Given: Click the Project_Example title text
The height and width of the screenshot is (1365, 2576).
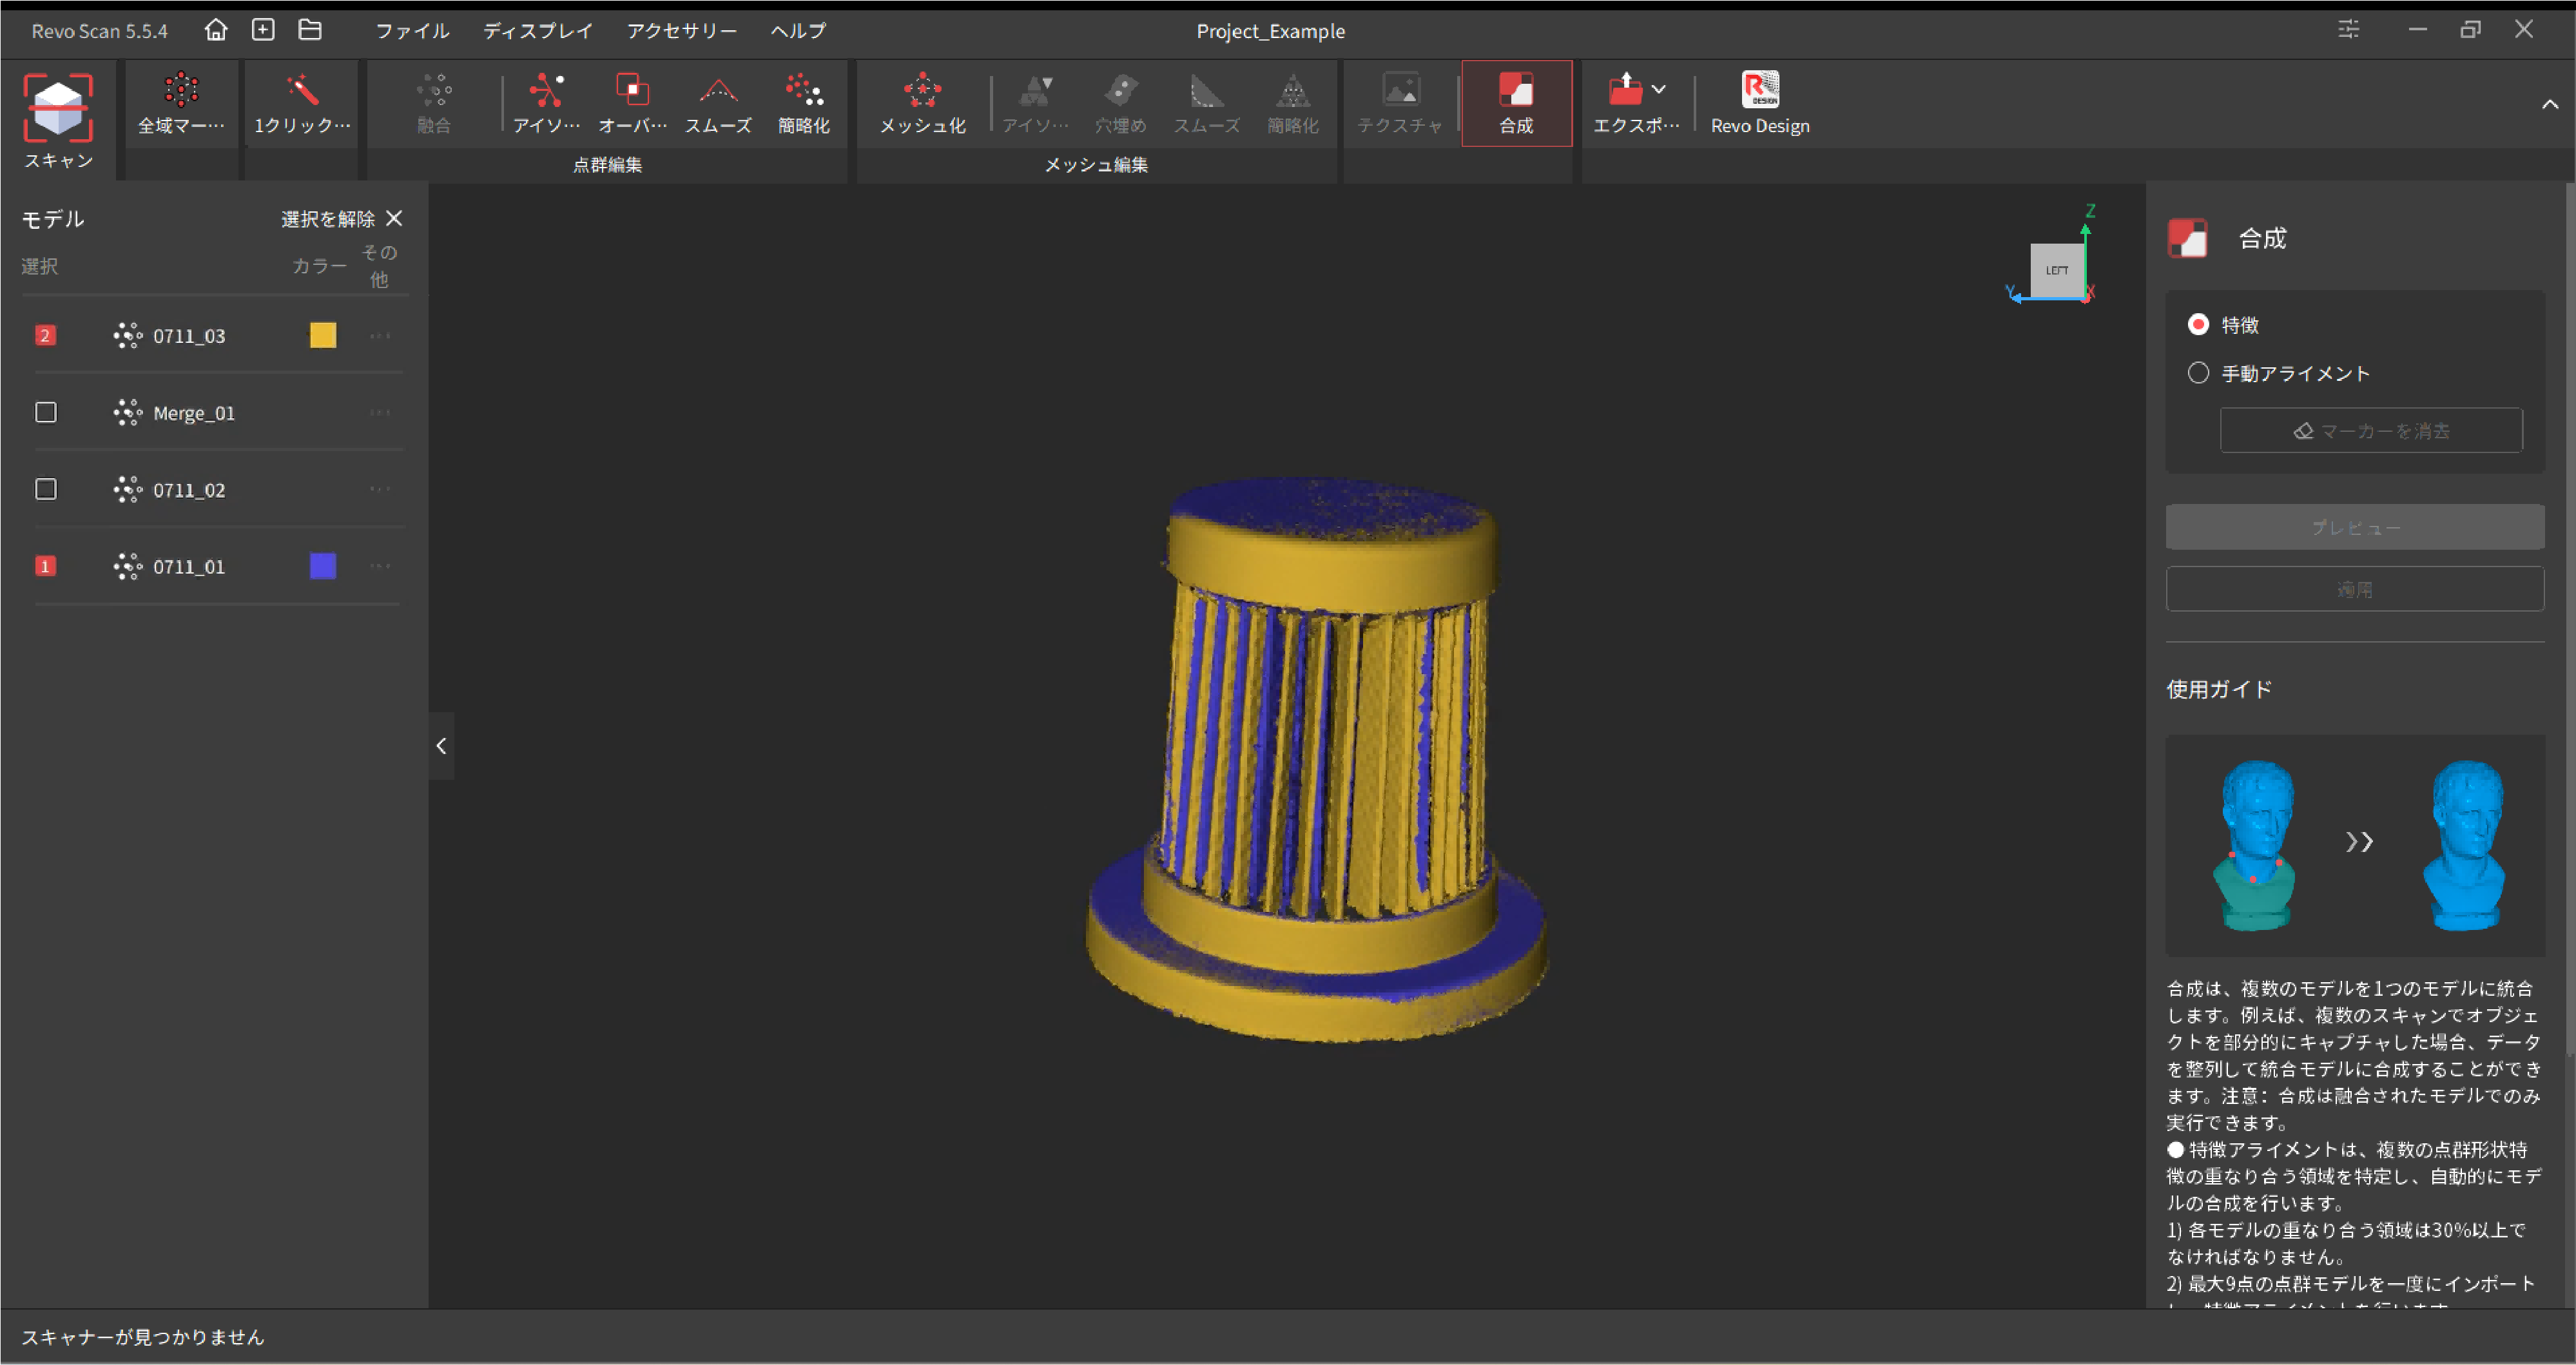Looking at the screenshot, I should [1270, 31].
